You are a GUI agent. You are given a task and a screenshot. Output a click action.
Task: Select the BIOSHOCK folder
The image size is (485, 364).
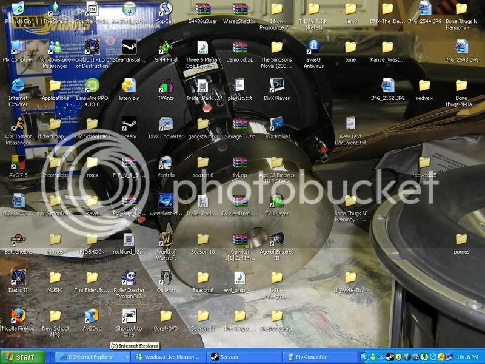(92, 239)
